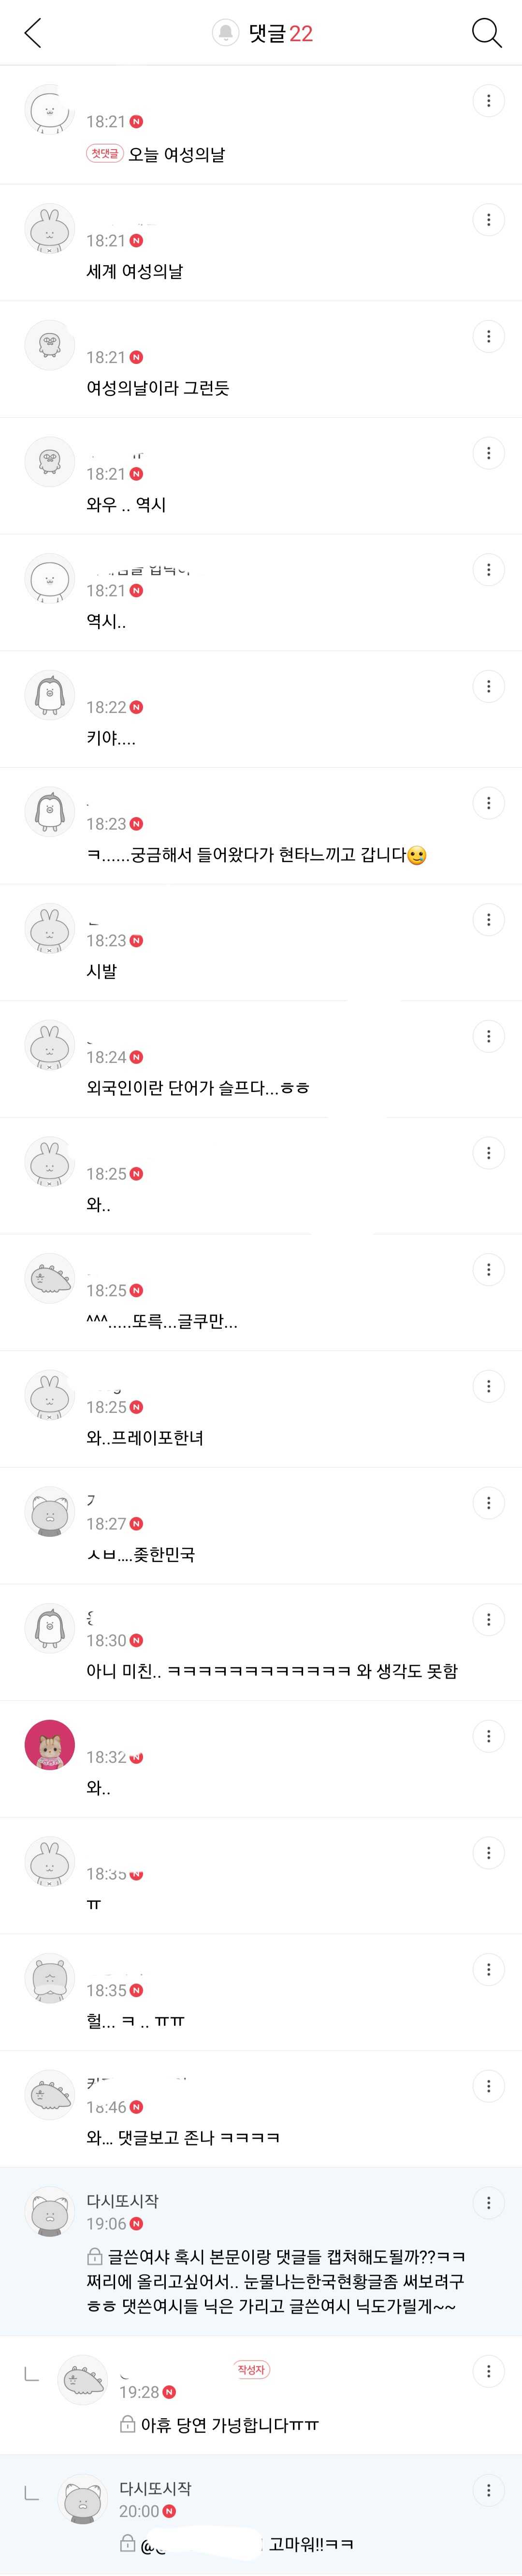Open options for 키야.... comment
This screenshot has height=2576, width=522.
pos(488,685)
